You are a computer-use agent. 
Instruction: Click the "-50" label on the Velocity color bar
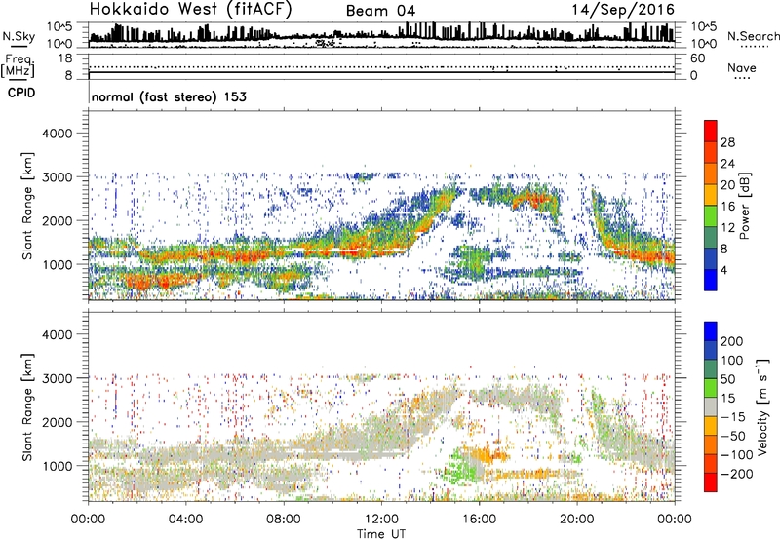tap(733, 436)
